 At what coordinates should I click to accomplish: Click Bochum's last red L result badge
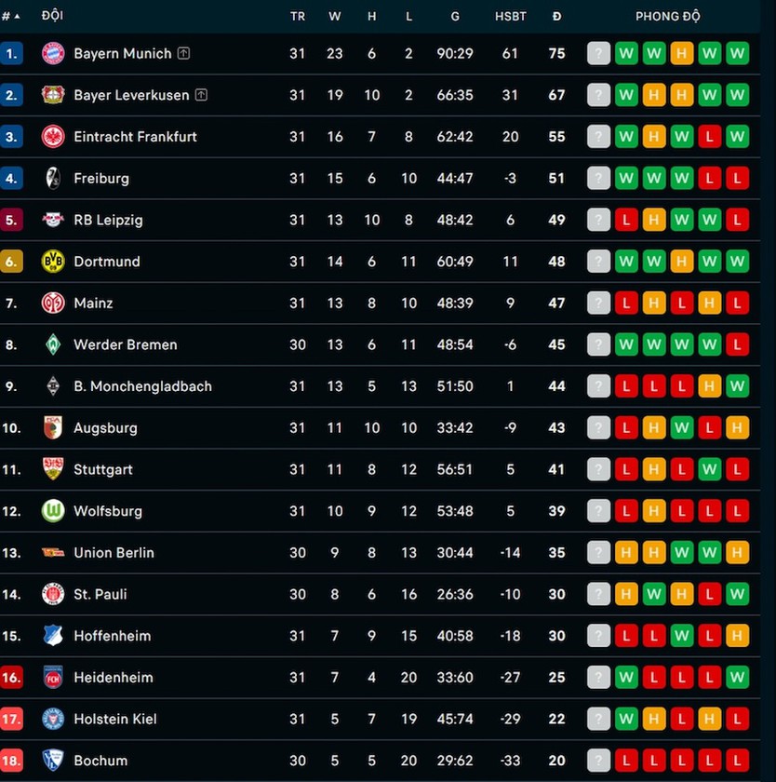tap(737, 760)
